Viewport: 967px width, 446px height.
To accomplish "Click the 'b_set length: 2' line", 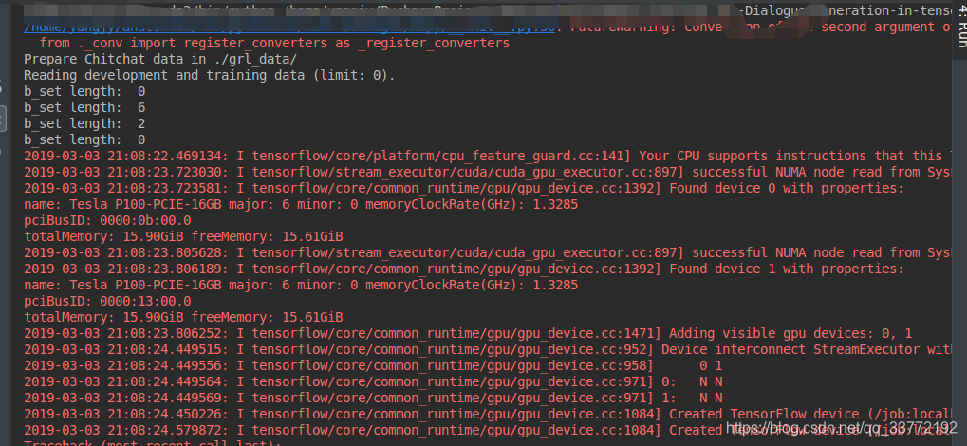I will click(x=84, y=123).
